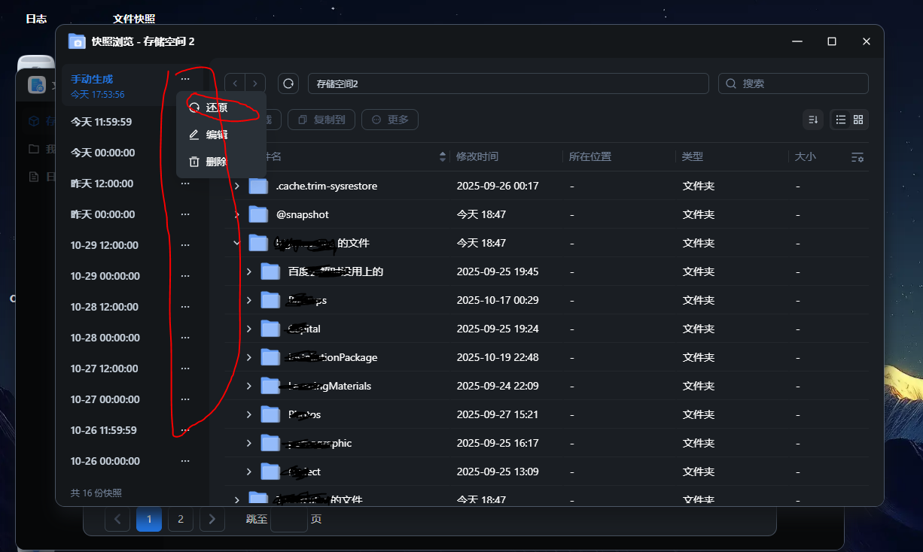Expand the Photos folder
The width and height of the screenshot is (923, 552).
[249, 414]
